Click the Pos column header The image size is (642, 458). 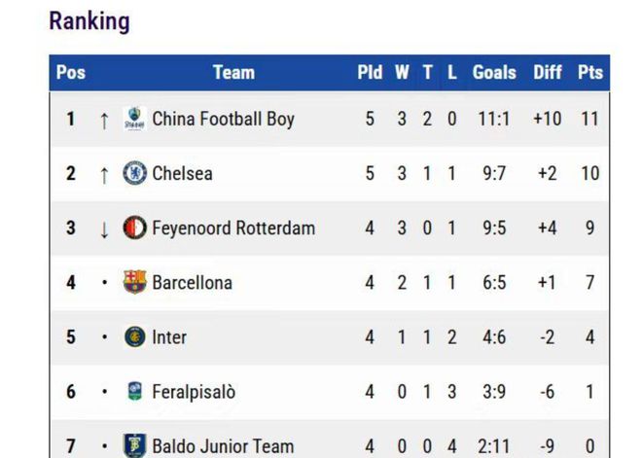click(71, 73)
